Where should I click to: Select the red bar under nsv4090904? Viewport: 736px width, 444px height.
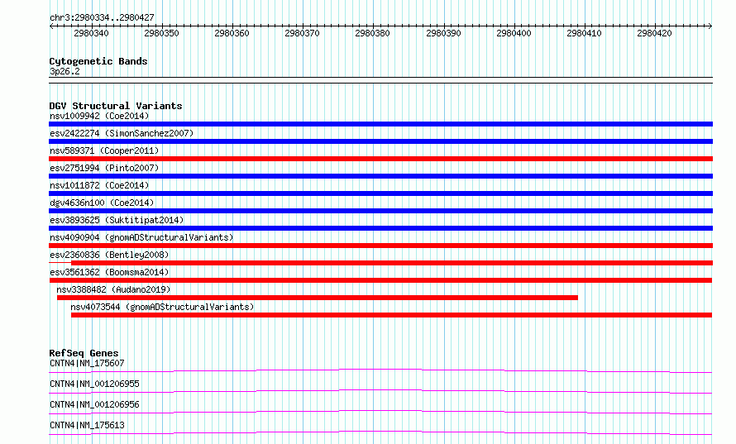[380, 246]
